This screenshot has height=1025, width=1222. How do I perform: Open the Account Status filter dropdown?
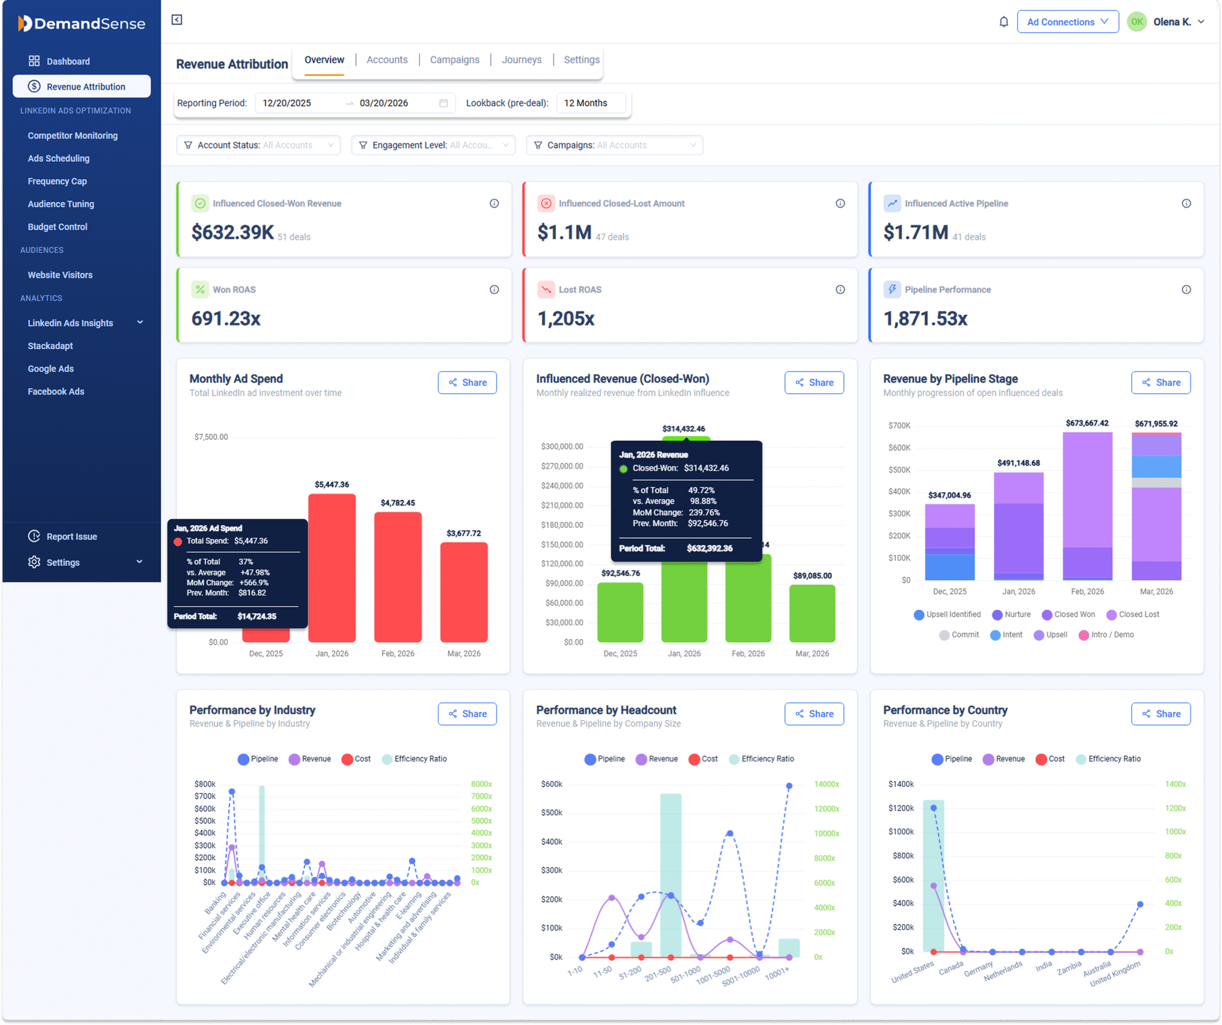(x=258, y=146)
